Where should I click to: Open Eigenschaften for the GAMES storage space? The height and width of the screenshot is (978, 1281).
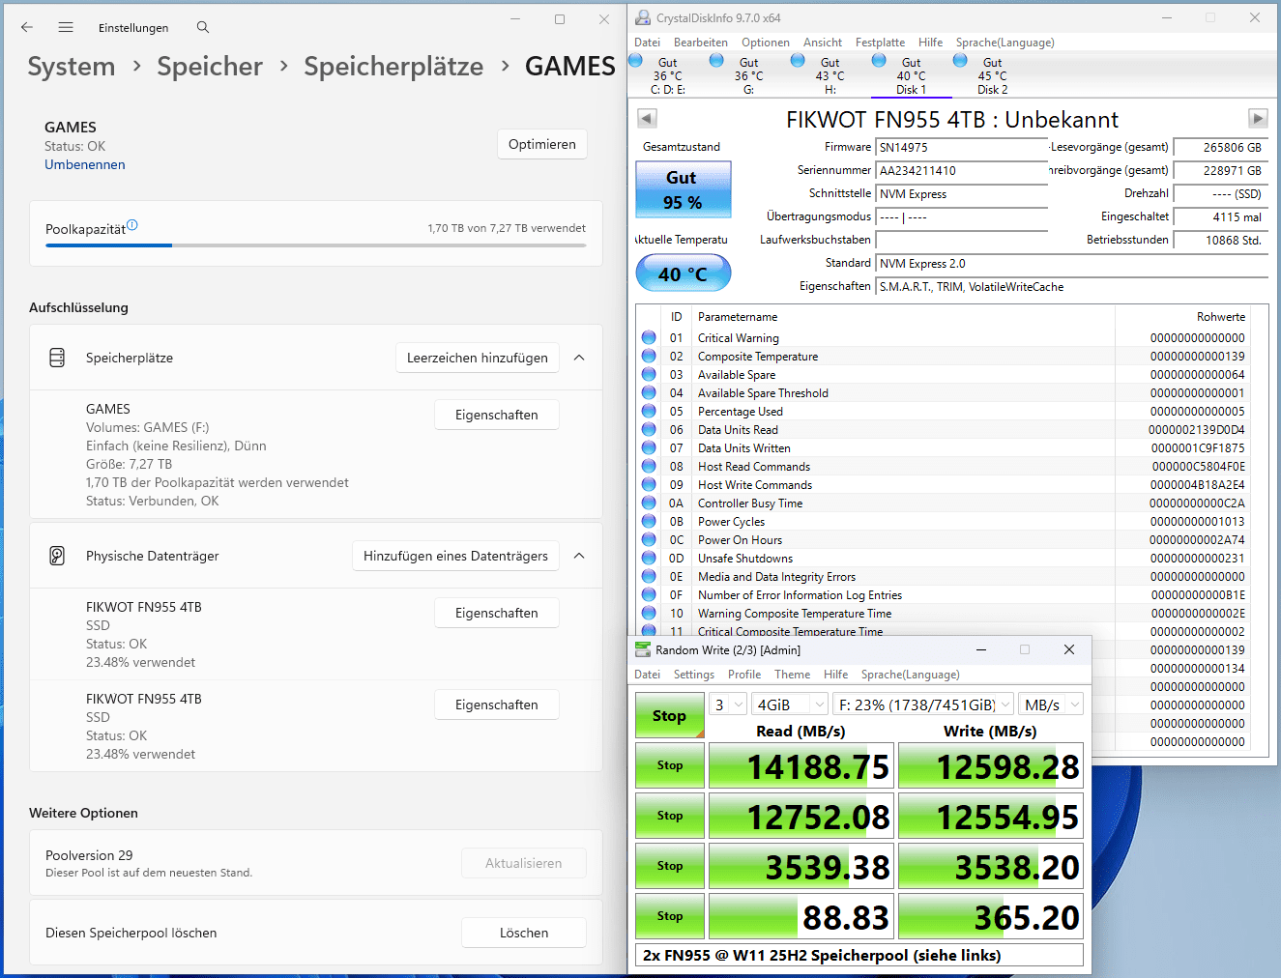coord(497,415)
